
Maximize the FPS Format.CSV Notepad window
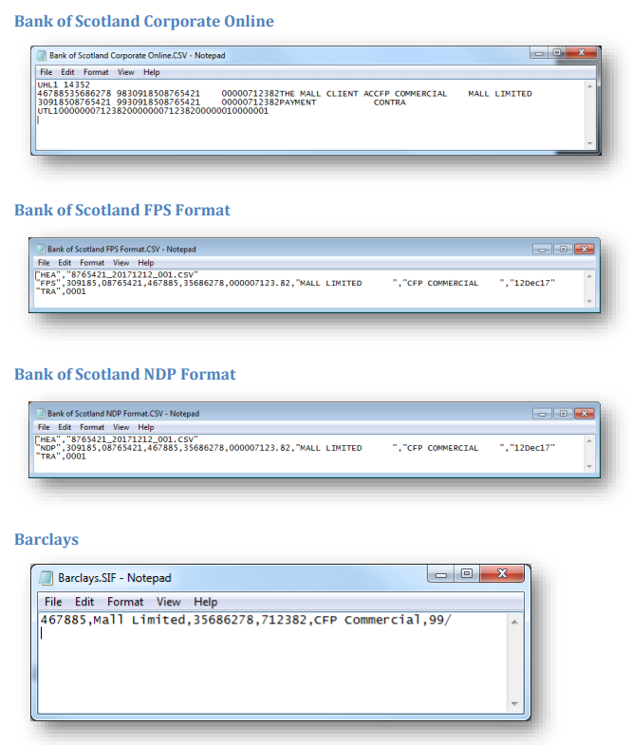(563, 250)
